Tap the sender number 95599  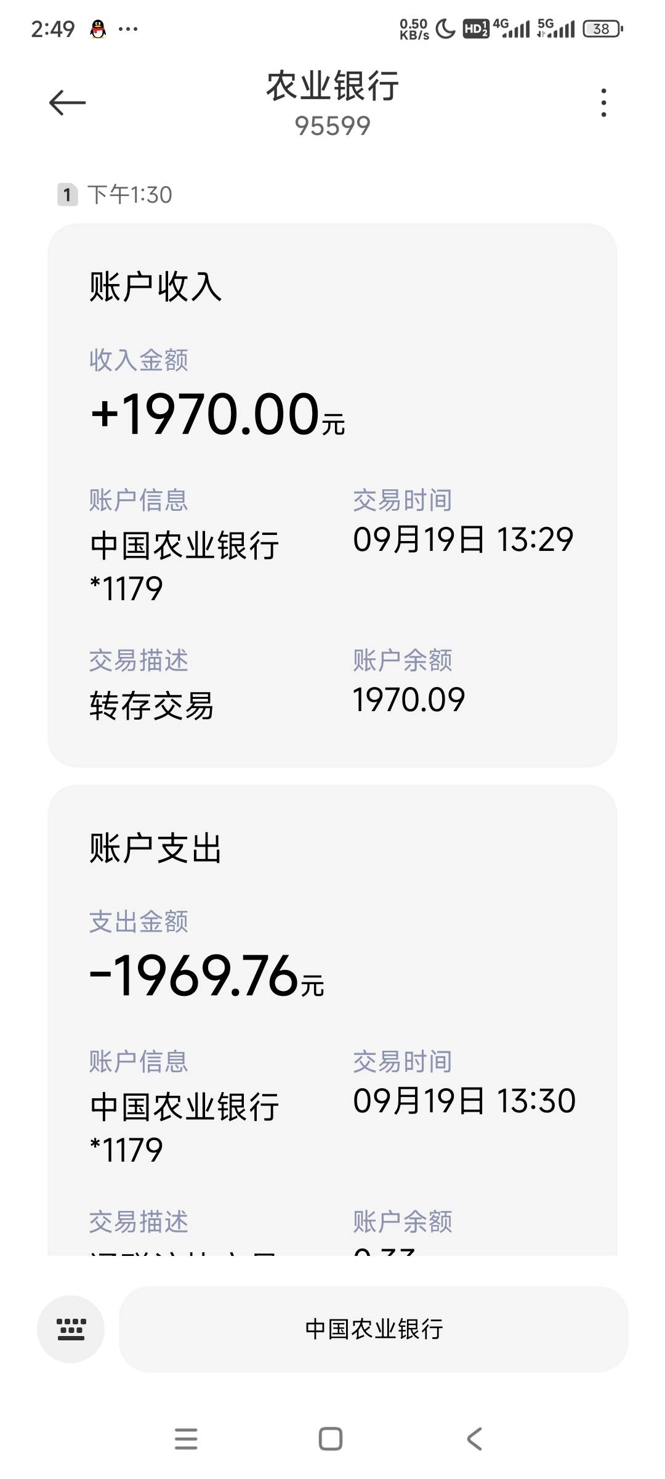[x=332, y=126]
